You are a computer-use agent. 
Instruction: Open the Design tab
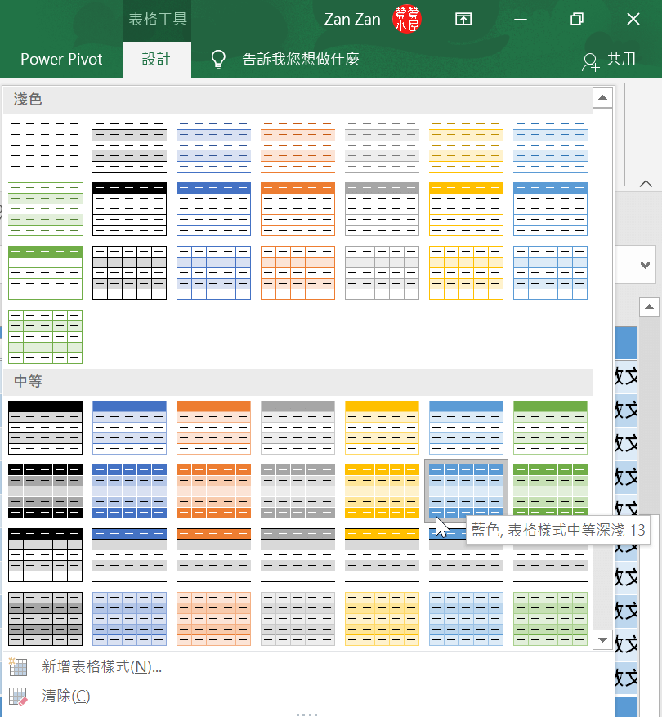tap(156, 60)
